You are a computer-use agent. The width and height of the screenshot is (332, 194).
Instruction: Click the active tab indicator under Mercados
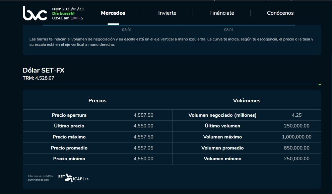coord(113,24)
